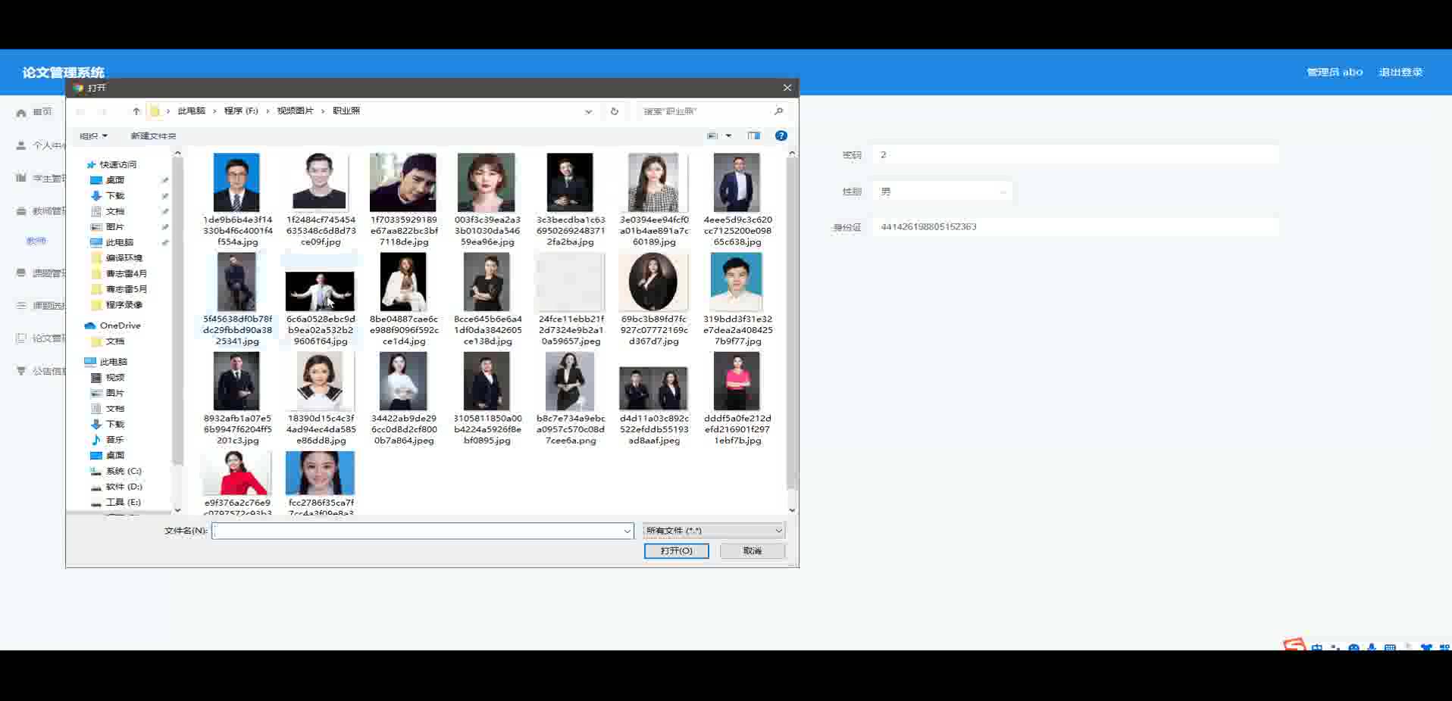This screenshot has height=701, width=1452.
Task: Click the 密码 input field
Action: coord(1075,154)
